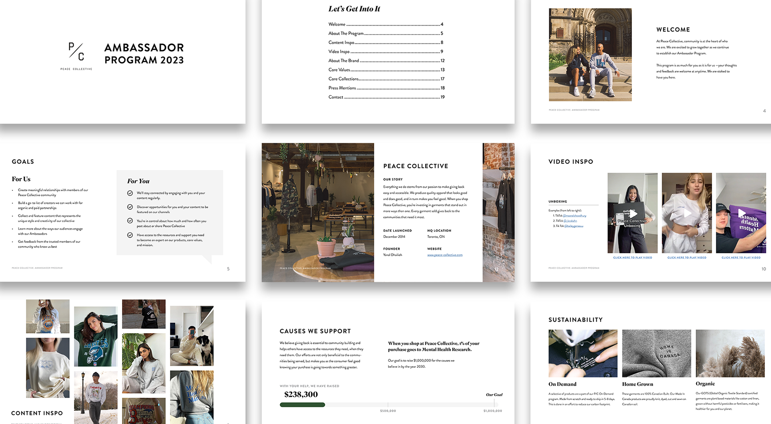Click the Welcome slide couple photo
Viewport: 771px width, 424px height.
coord(590,55)
